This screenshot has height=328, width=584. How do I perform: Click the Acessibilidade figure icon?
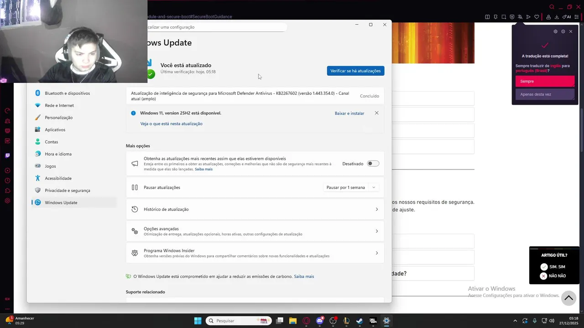click(x=38, y=178)
